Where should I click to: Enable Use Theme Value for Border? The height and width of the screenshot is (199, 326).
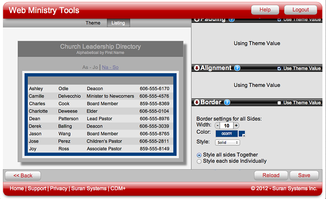[279, 103]
